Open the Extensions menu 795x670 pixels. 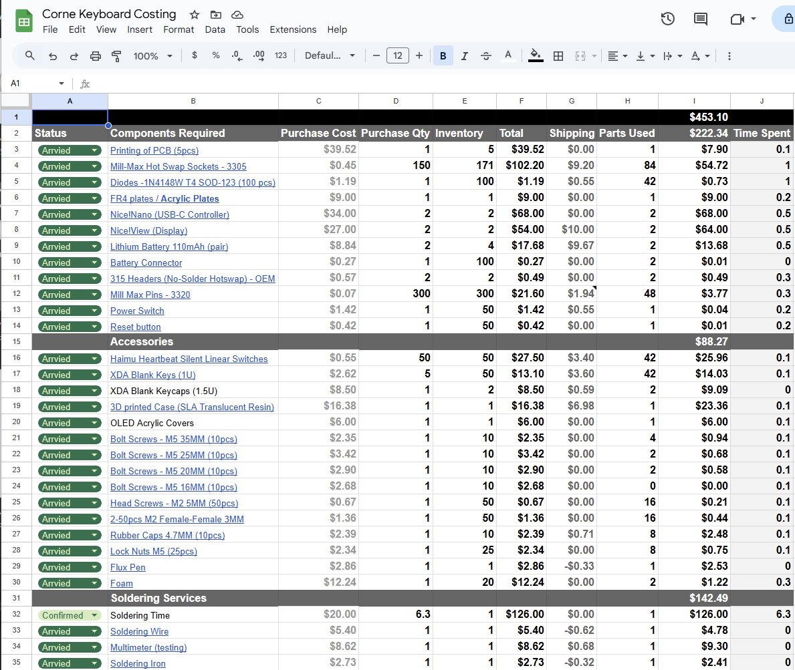click(x=293, y=29)
